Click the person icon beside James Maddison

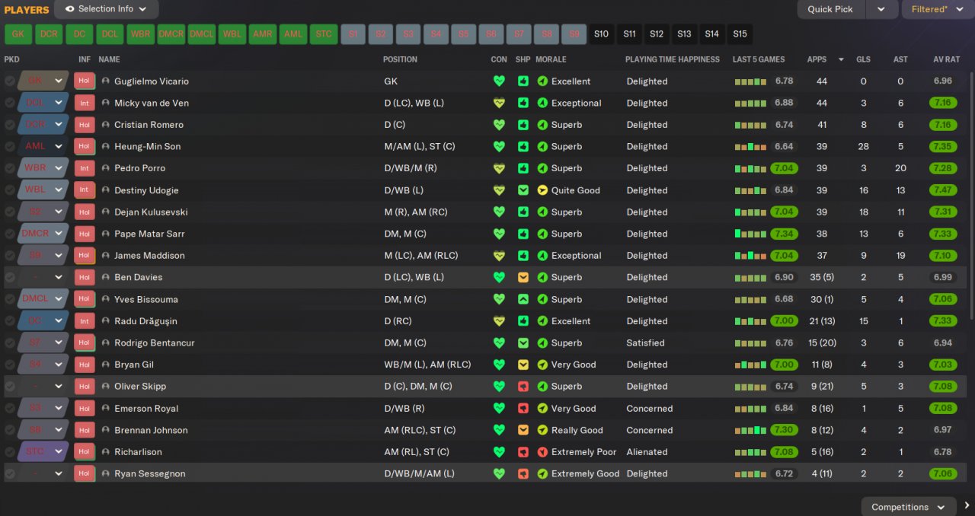click(x=106, y=255)
